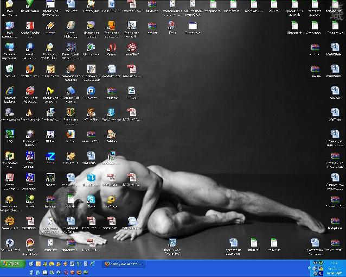This screenshot has height=277, width=346.
Task: Select the red lips desktop icon
Action: point(30,91)
